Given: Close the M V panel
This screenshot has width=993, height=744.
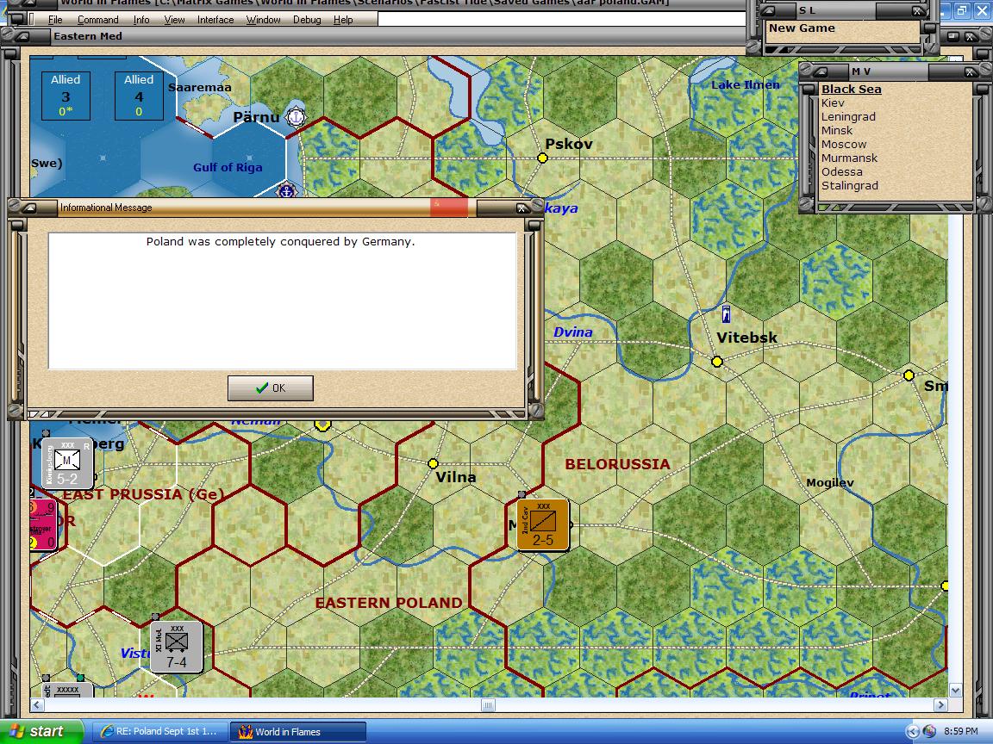Looking at the screenshot, I should (969, 71).
